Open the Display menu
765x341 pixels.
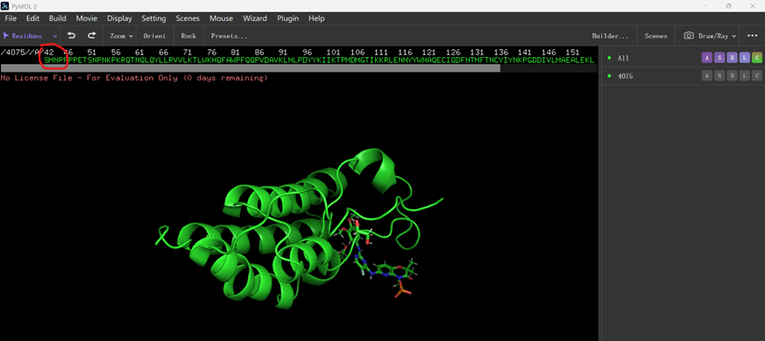(119, 18)
